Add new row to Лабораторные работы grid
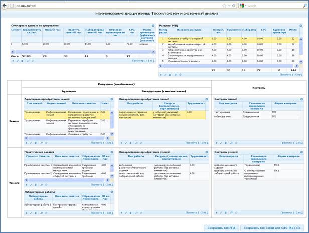The height and width of the screenshot is (233, 309). [26, 213]
